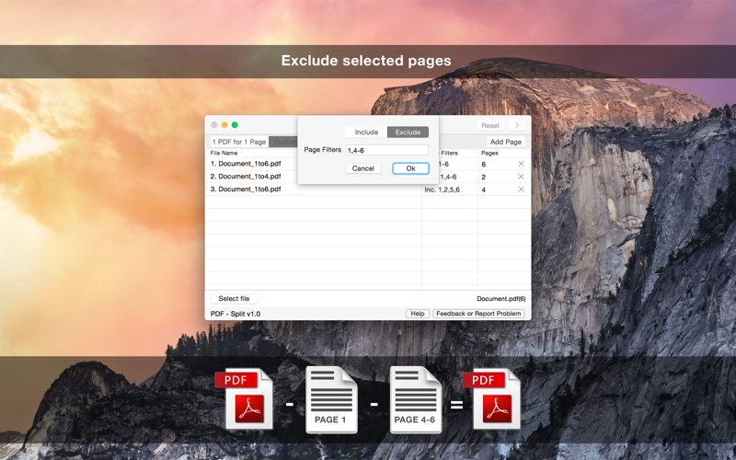Click the resulting PDF icon after equals sign
The height and width of the screenshot is (460, 736).
point(492,398)
